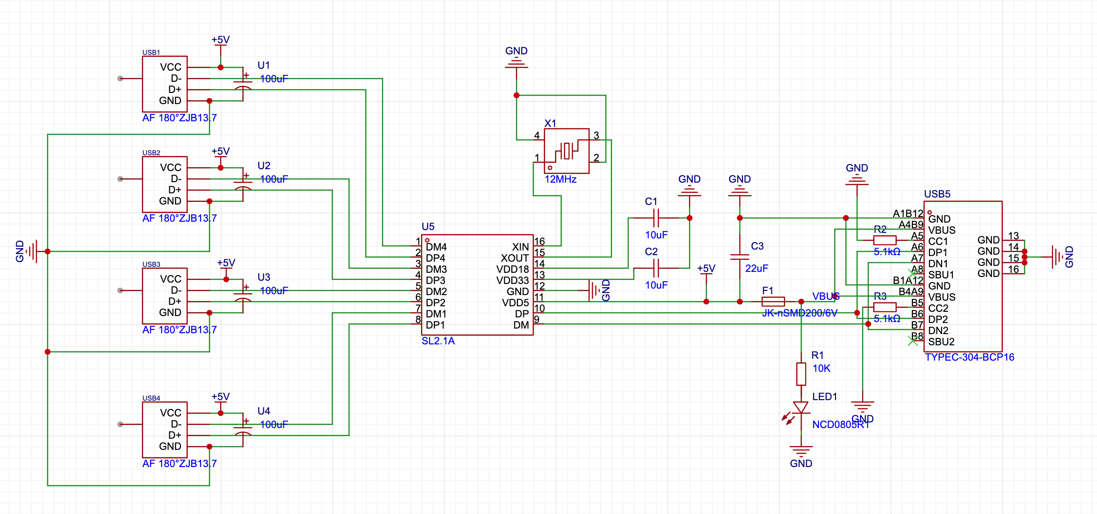Click the XIN pin label on U5

coord(521,247)
